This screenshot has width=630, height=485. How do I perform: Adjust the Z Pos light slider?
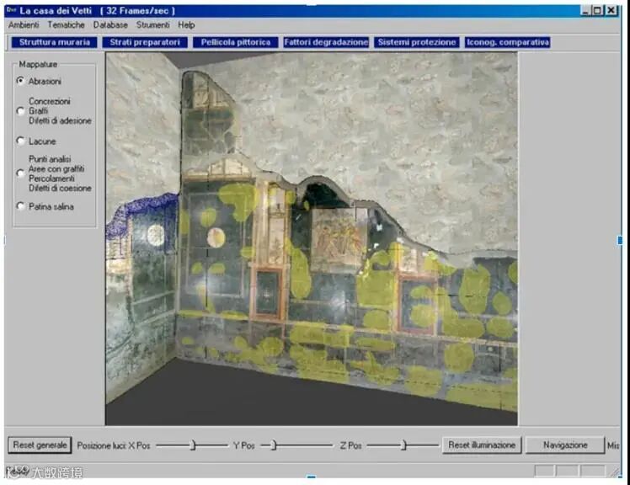[x=404, y=445]
